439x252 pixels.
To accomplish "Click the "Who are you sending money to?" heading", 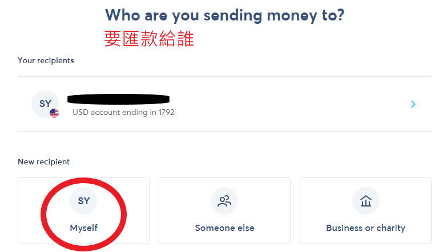I will [x=224, y=15].
